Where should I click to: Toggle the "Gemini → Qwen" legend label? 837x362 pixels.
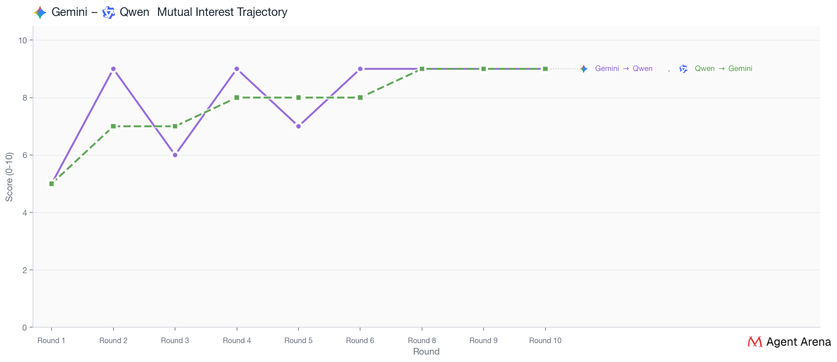624,69
